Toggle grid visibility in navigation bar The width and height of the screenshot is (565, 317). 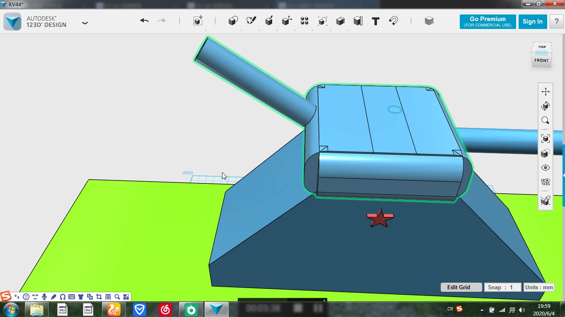pos(545,182)
